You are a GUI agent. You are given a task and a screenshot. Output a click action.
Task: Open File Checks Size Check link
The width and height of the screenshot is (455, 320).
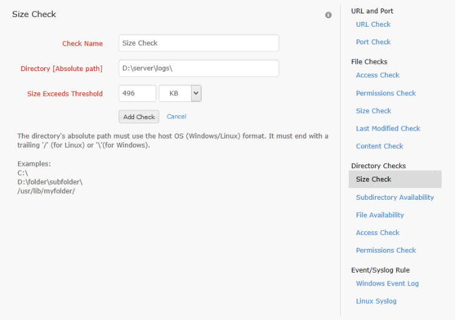point(373,111)
